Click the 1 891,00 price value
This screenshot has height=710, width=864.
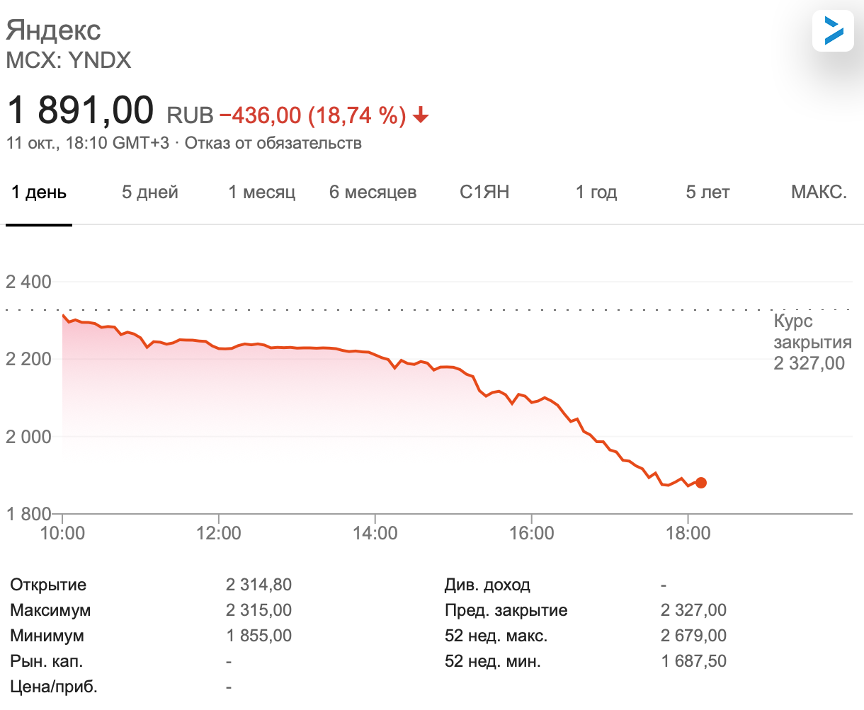pos(80,110)
